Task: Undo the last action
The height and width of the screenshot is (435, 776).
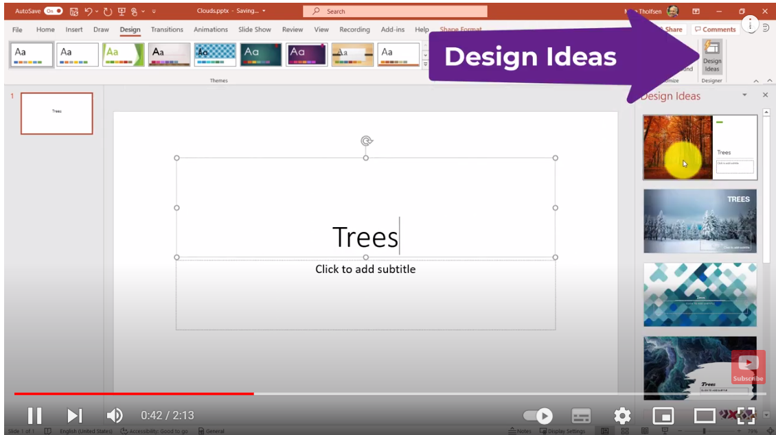Action: click(x=88, y=11)
